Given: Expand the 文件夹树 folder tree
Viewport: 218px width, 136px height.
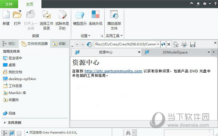Looking at the screenshot, I should 5,122.
